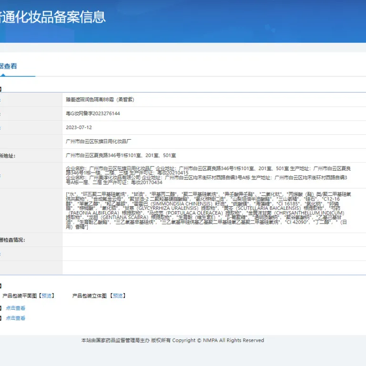Viewport: 366px width, 366px height.
Task: Preview the 产品包装立体图 image
Action: coord(118,296)
